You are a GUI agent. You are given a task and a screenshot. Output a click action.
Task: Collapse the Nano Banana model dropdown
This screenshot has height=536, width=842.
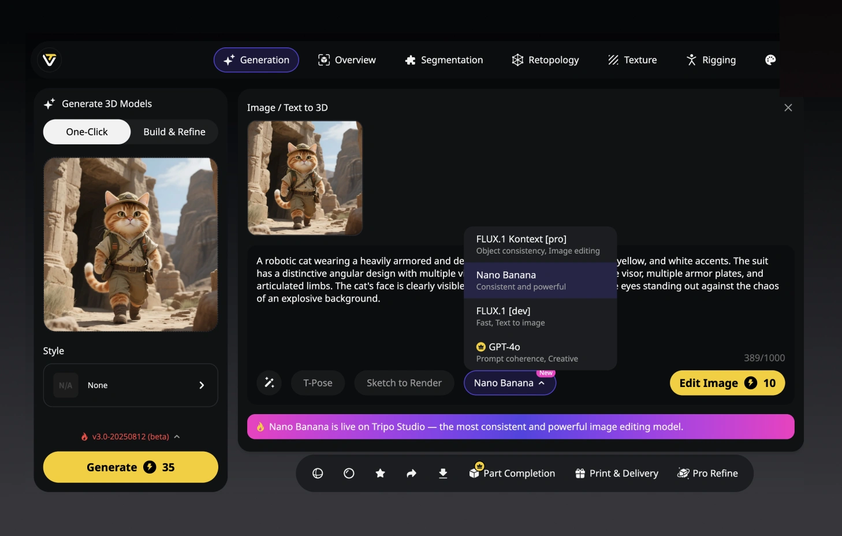coord(509,383)
